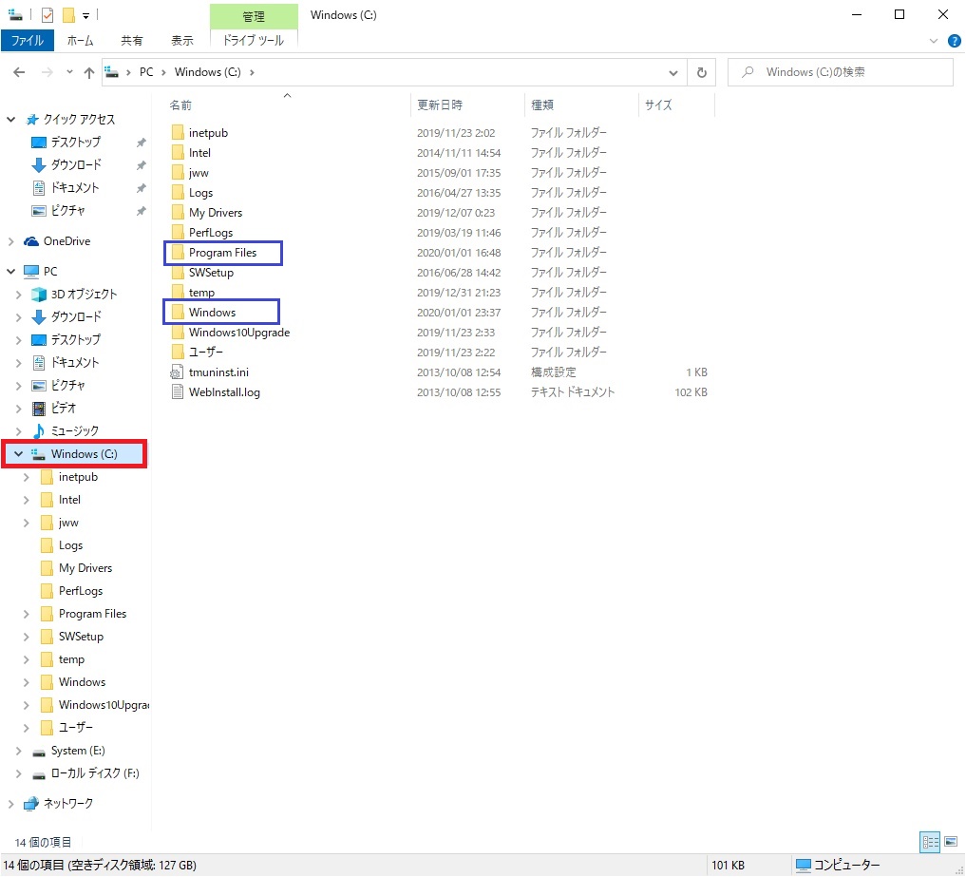Refresh the folder view
The width and height of the screenshot is (966, 877).
tap(701, 73)
